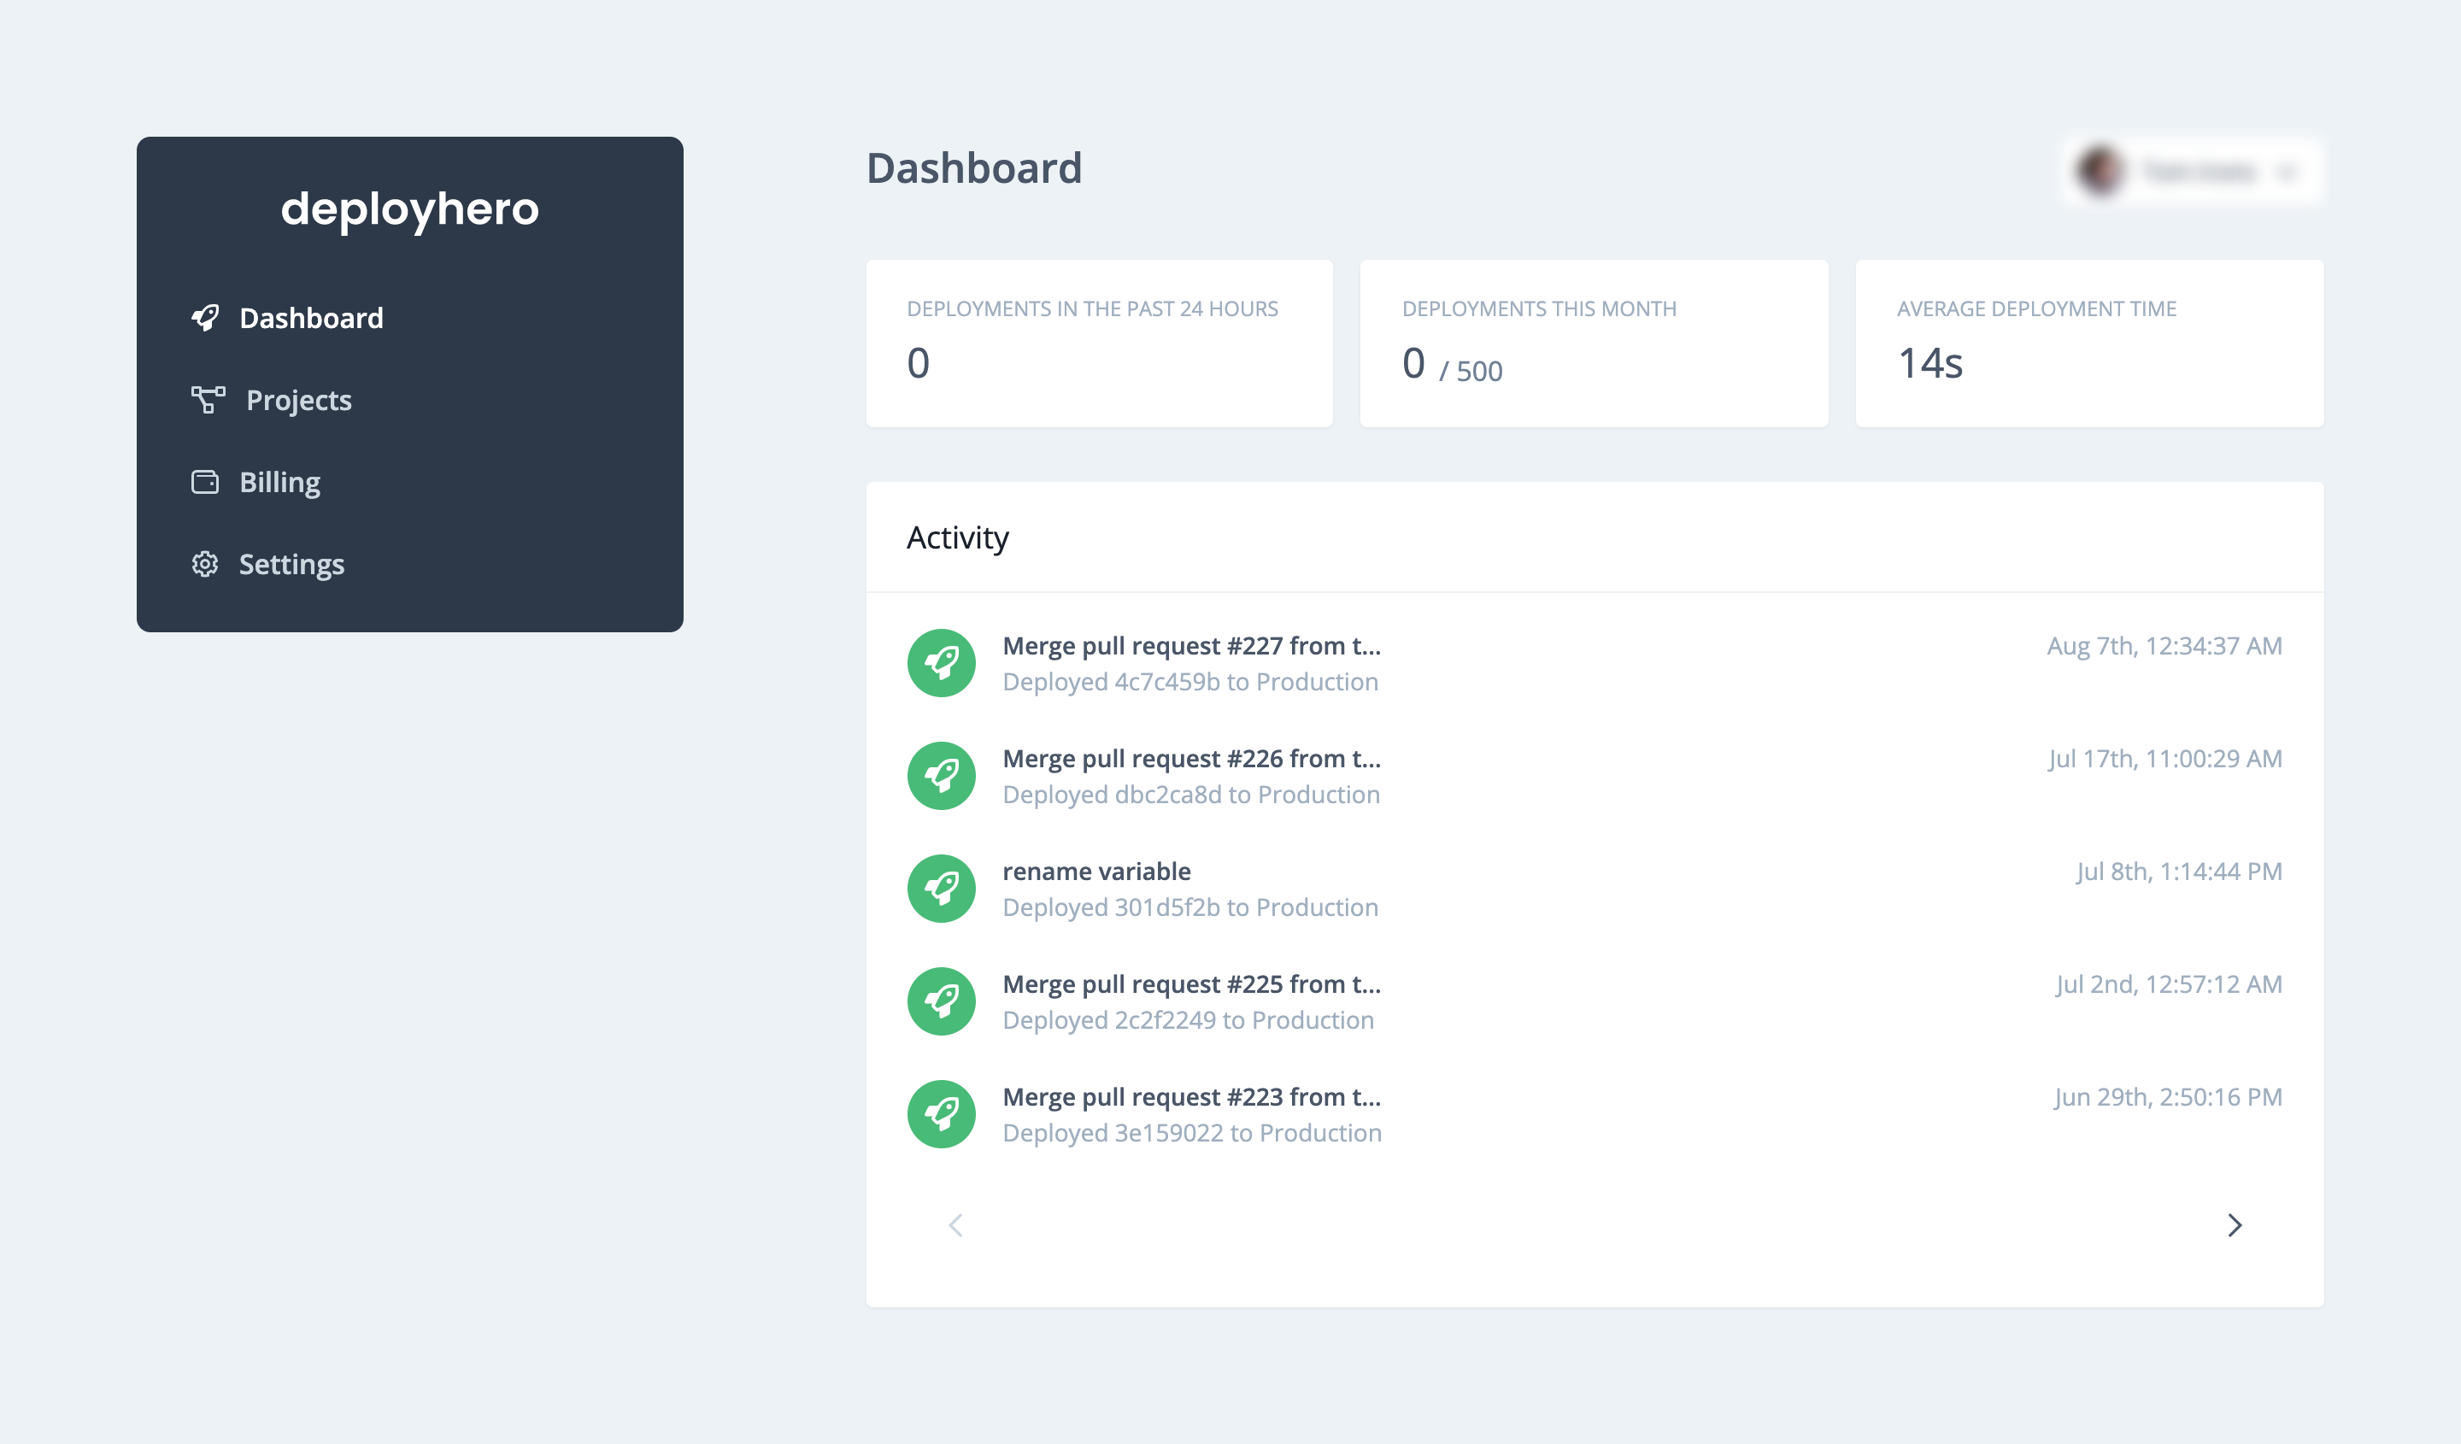The height and width of the screenshot is (1444, 2461).
Task: Select the rocket icon beside Dashboard nav item
Action: pos(205,317)
